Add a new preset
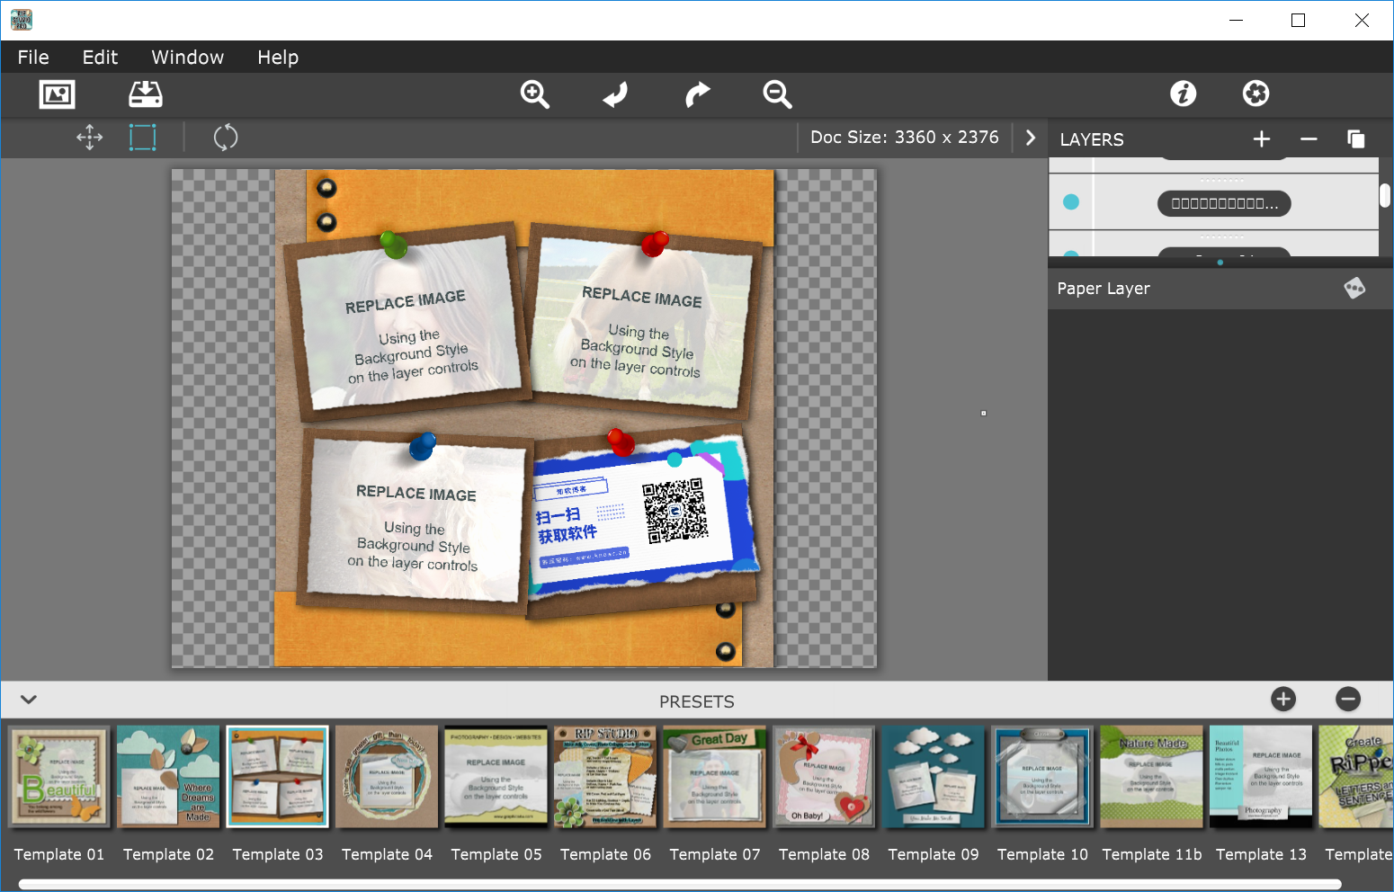1394x892 pixels. pyautogui.click(x=1283, y=699)
